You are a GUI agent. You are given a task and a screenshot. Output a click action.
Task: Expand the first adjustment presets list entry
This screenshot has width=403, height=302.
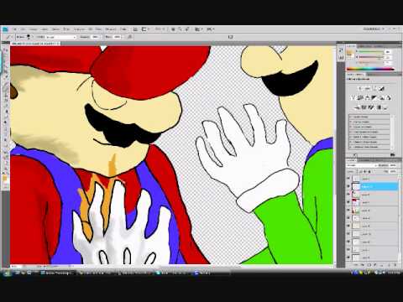click(369, 117)
